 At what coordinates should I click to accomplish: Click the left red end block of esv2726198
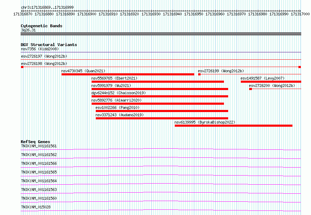[x=22, y=67]
